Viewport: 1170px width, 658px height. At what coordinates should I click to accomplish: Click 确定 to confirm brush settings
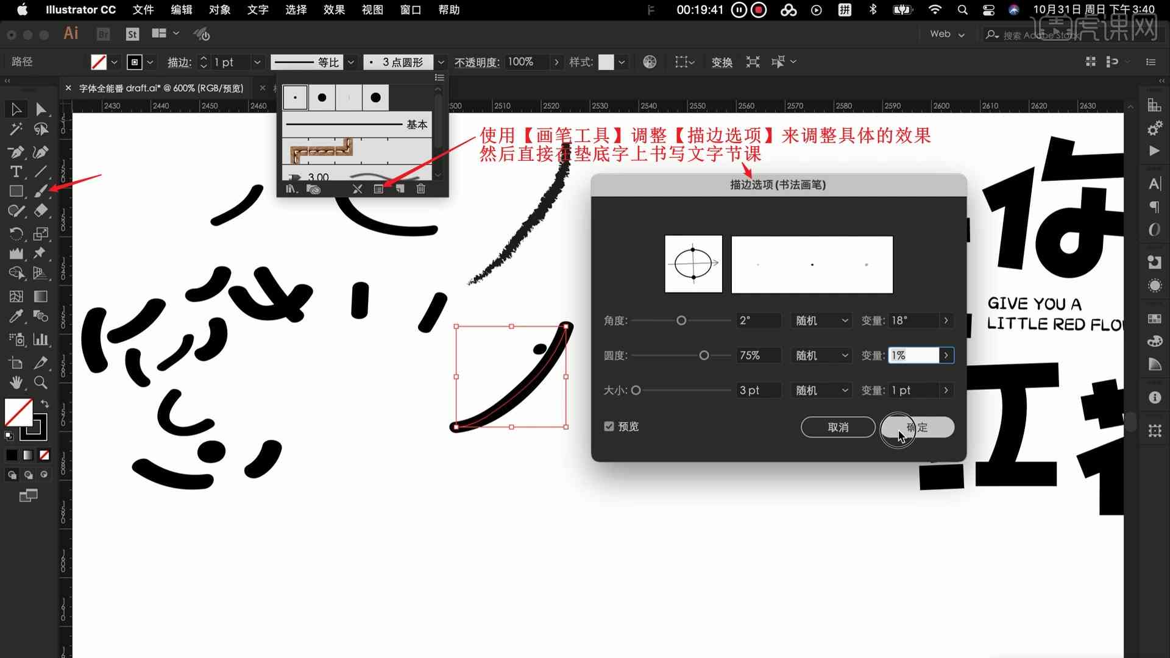pyautogui.click(x=916, y=426)
